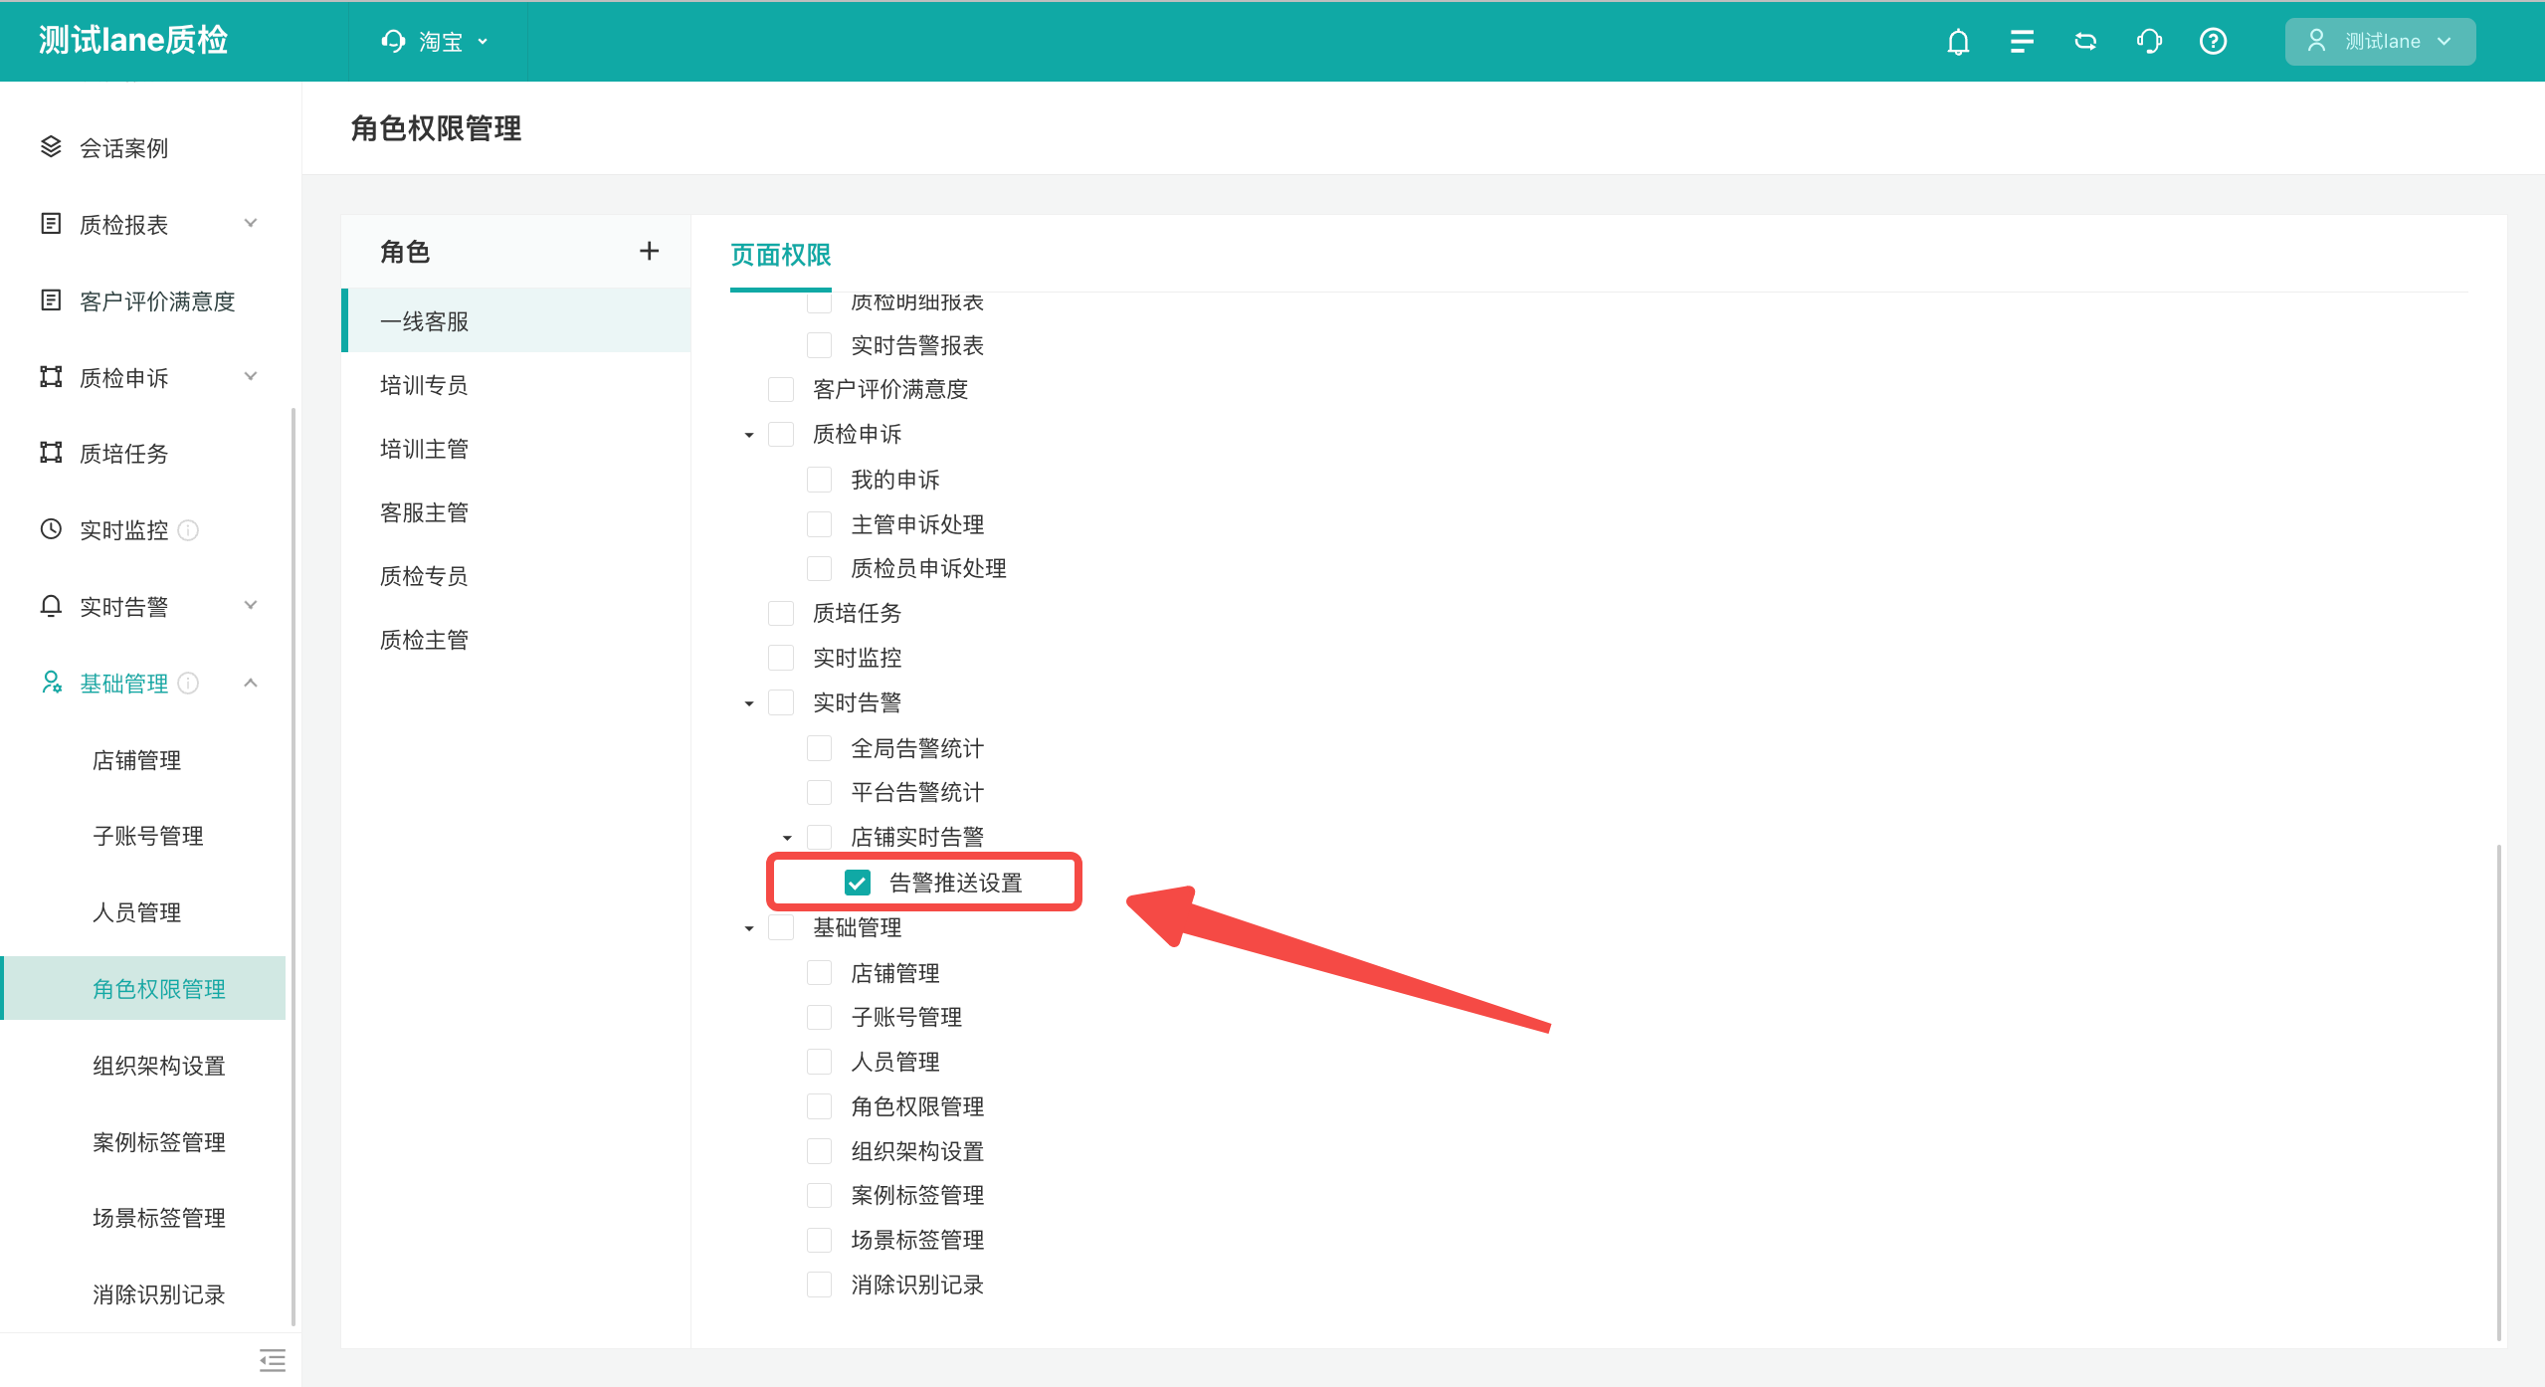Viewport: 2545px width, 1387px height.
Task: Check the 我的申诉 checkbox
Action: (819, 480)
